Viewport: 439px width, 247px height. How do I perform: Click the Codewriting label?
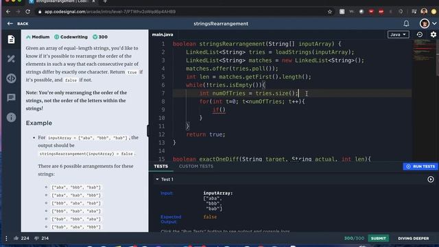(71, 37)
